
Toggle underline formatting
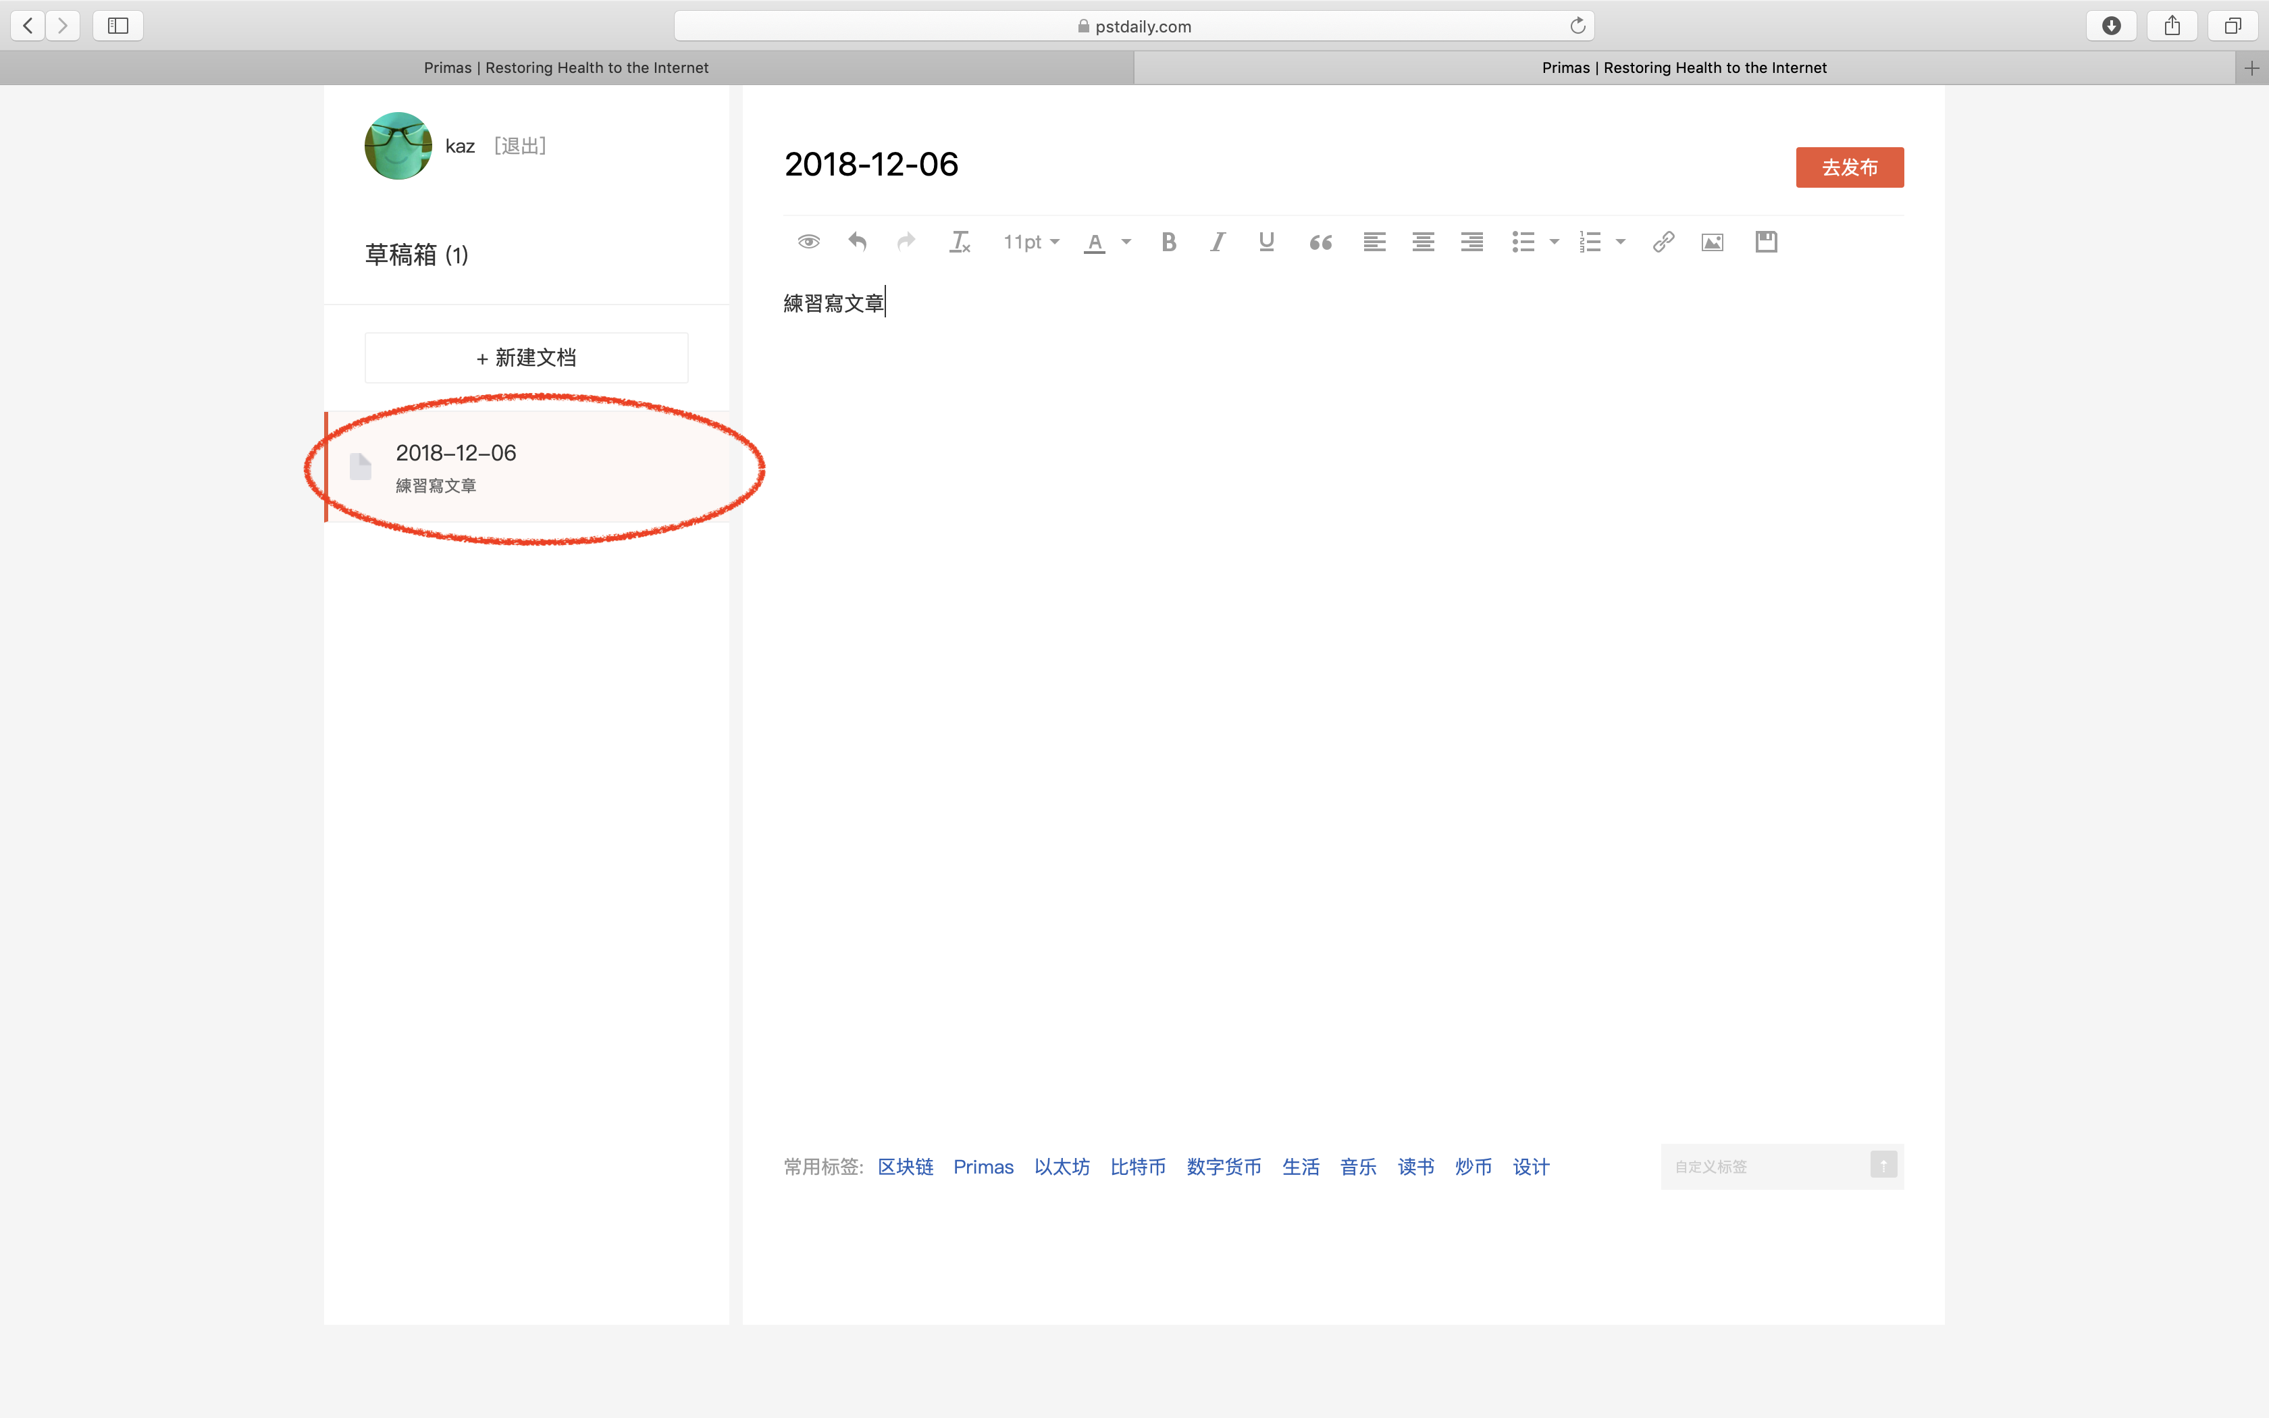(1267, 242)
